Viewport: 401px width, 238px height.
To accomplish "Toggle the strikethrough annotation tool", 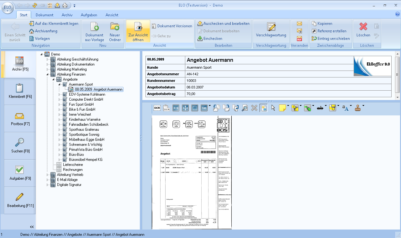I will click(320, 108).
